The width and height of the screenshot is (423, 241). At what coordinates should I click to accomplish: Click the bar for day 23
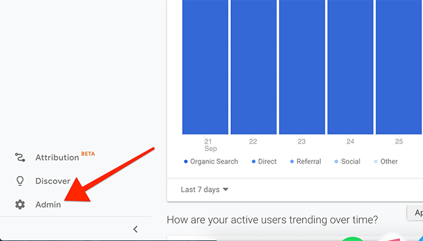point(302,67)
